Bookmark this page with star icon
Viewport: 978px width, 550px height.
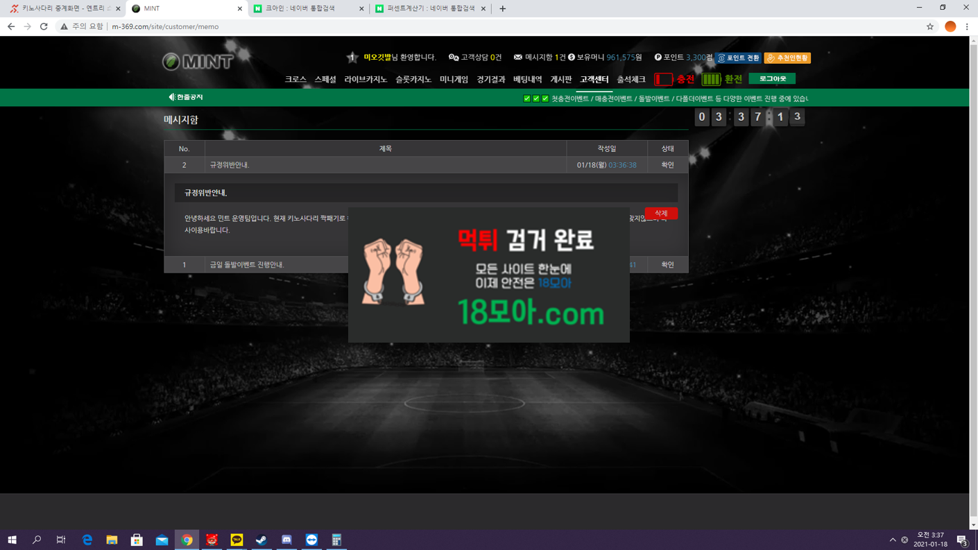[x=930, y=26]
